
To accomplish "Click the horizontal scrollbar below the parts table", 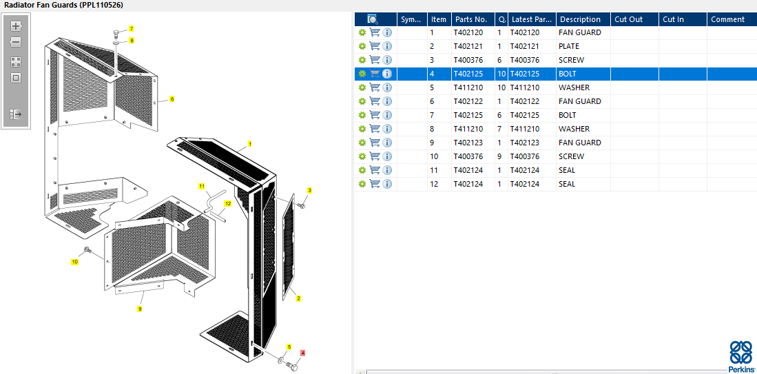I will 555,372.
